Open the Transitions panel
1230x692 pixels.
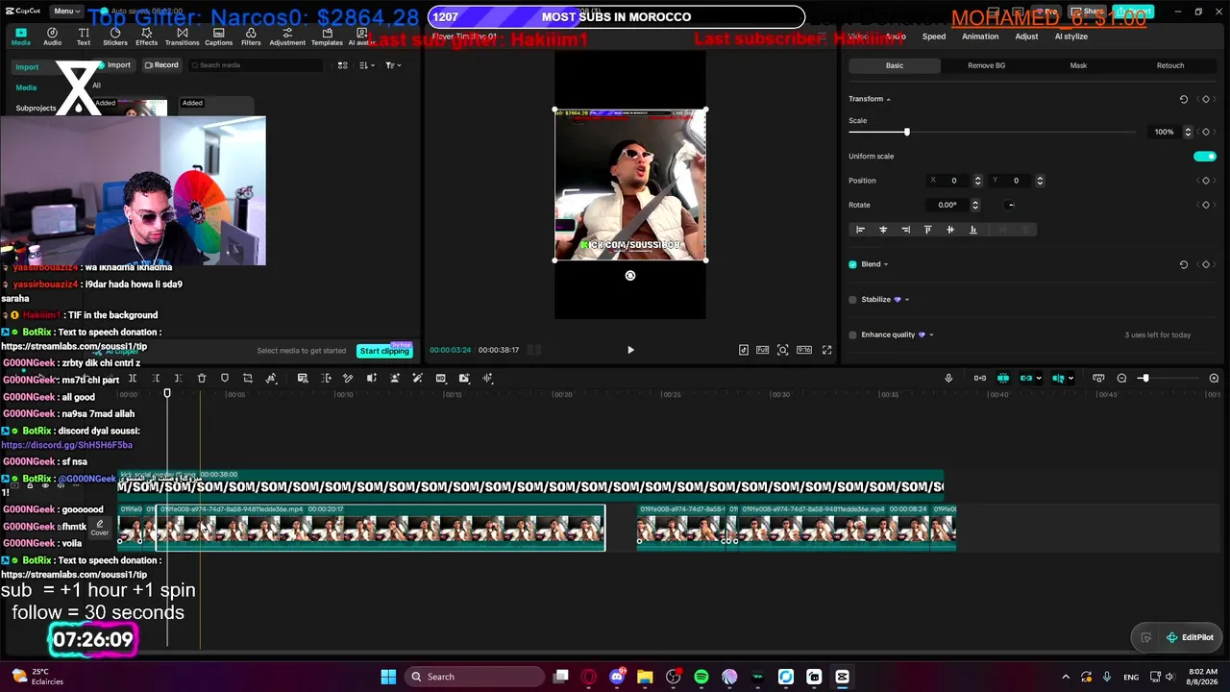tap(182, 37)
